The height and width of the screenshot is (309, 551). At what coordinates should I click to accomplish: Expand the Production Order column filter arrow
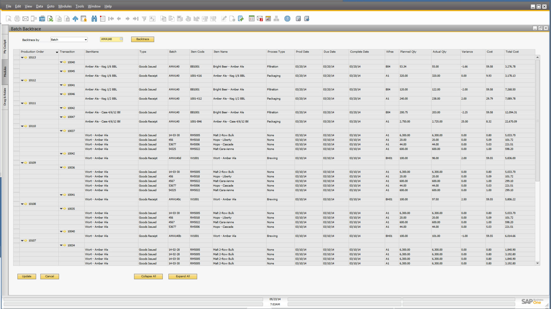click(x=57, y=52)
